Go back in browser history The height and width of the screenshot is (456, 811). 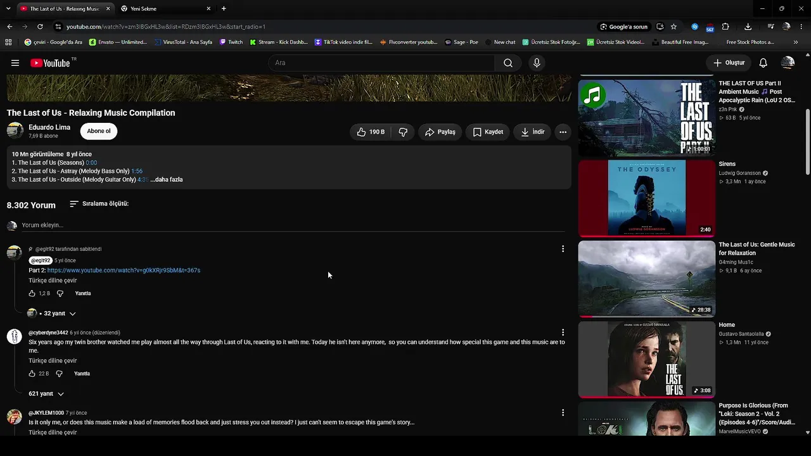pyautogui.click(x=10, y=27)
